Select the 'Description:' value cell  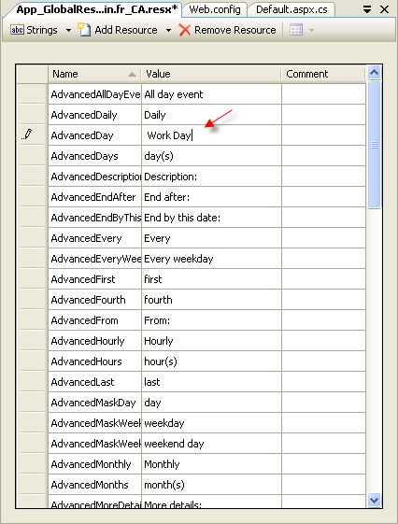click(x=212, y=177)
